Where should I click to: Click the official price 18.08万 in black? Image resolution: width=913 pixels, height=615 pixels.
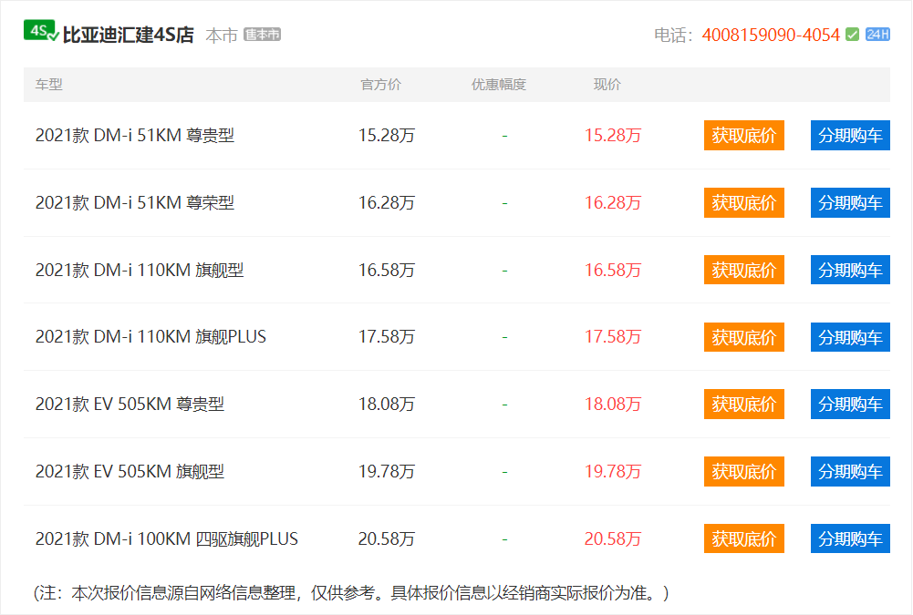[387, 405]
